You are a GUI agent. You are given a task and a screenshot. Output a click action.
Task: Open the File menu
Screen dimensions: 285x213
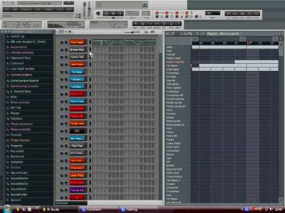[x=7, y=9]
